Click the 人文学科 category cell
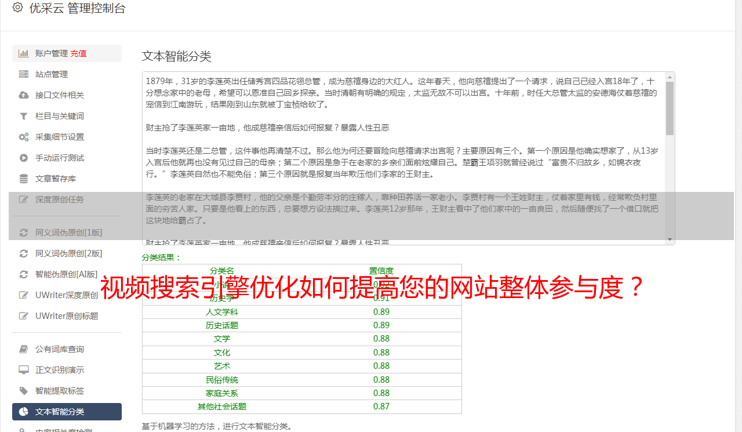Screen dimensions: 742x432 222,312
